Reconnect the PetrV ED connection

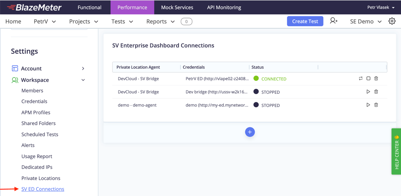click(x=361, y=78)
